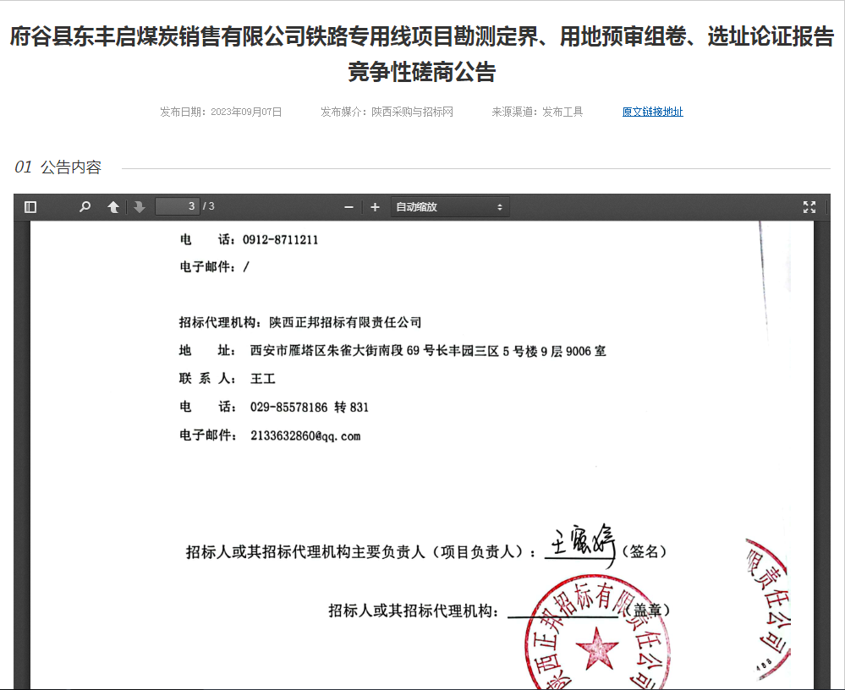The image size is (845, 690).
Task: Click the 发布日期：2023年09月07日 text
Action: pyautogui.click(x=221, y=112)
